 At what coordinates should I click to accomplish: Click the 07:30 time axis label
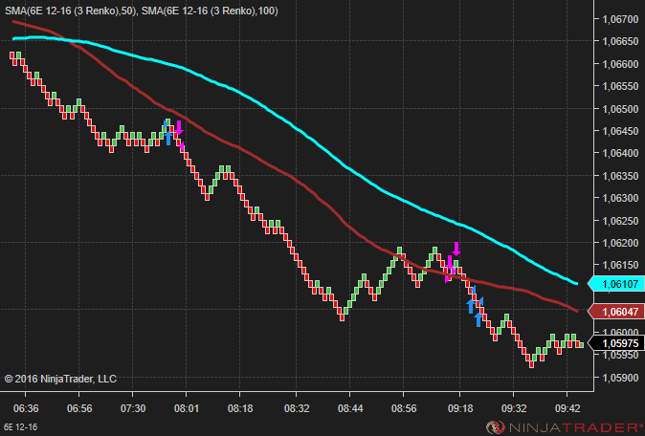[132, 408]
